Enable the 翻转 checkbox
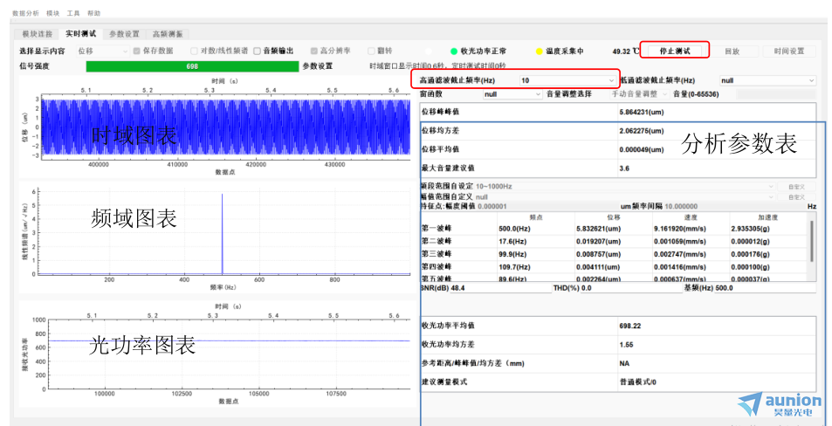Viewport: 832px width, 426px height. (371, 51)
